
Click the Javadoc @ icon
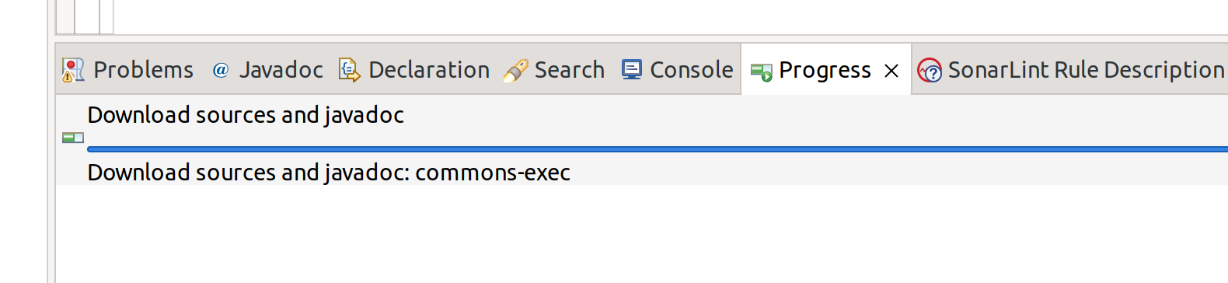220,70
